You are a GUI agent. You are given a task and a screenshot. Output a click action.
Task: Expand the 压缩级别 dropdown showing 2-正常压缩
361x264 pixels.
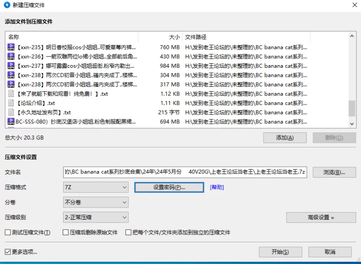pyautogui.click(x=96, y=217)
